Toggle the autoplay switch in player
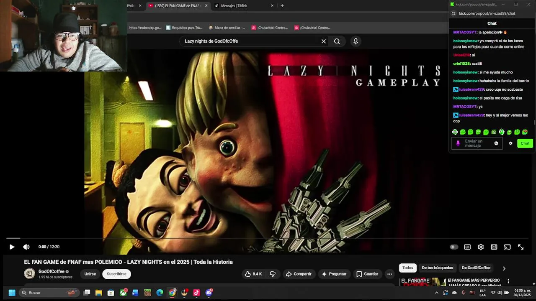The image size is (536, 301). point(454,247)
